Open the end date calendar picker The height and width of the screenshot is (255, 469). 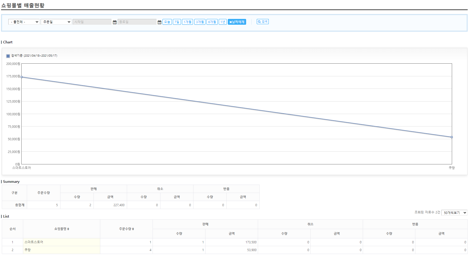pos(159,22)
